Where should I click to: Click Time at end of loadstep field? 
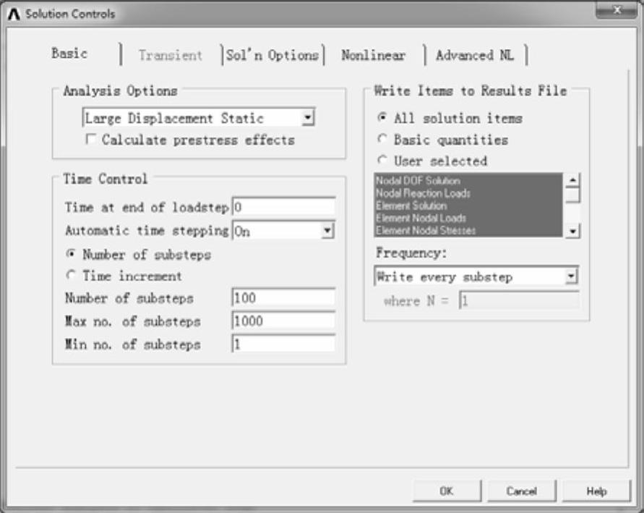(x=283, y=207)
